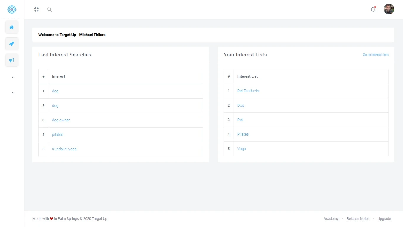Click the heart icon in the footer
The image size is (403, 230).
click(x=51, y=218)
